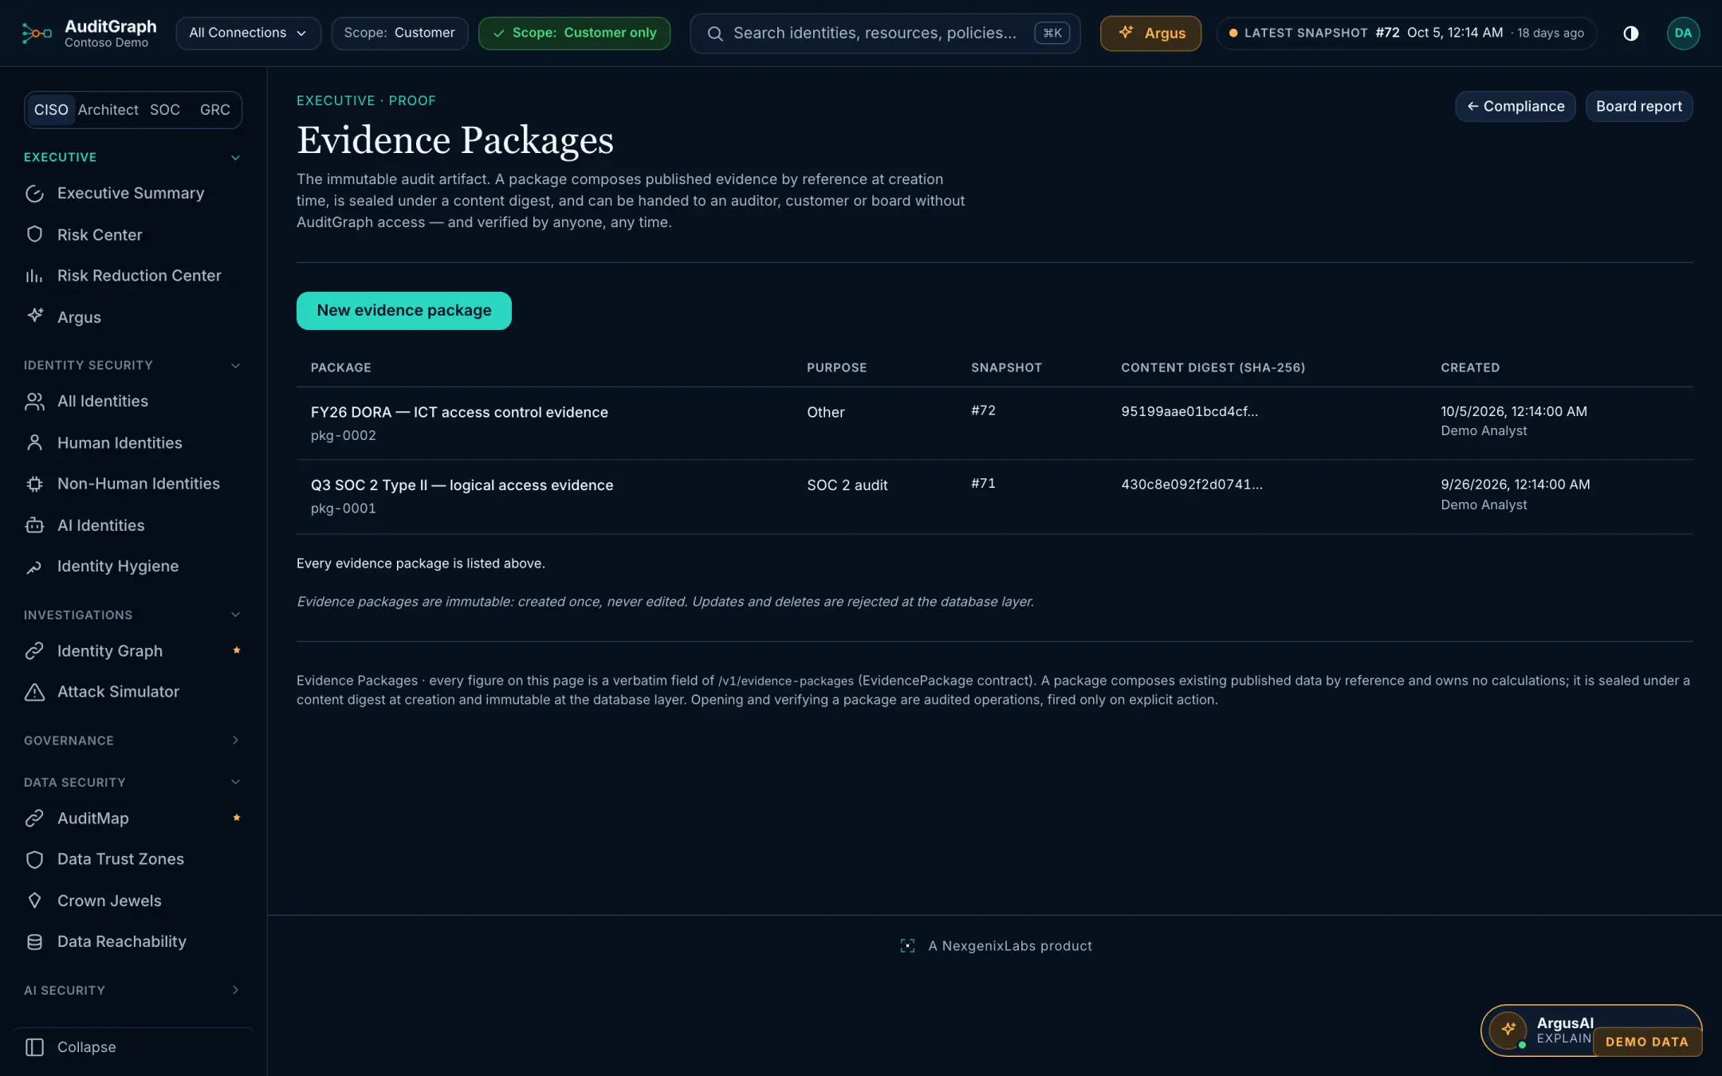Image resolution: width=1722 pixels, height=1076 pixels.
Task: Click the Argus button in top bar
Action: point(1150,33)
